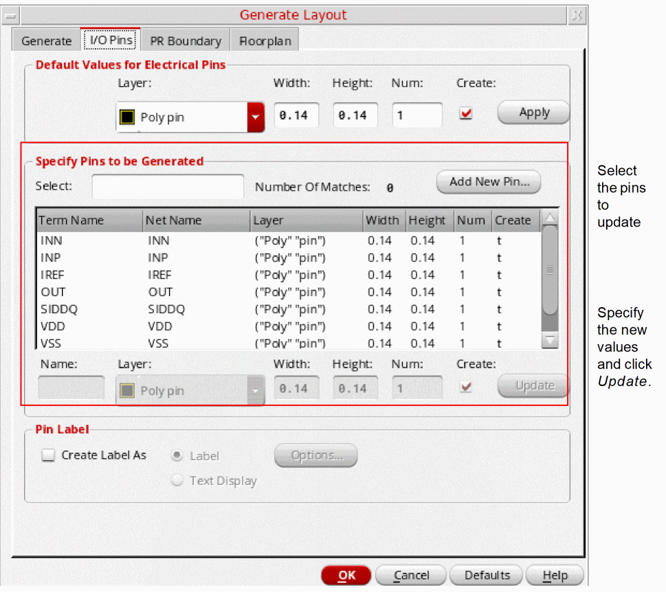Click Add New Pin button
Screen dimensions: 666x592
click(x=489, y=182)
